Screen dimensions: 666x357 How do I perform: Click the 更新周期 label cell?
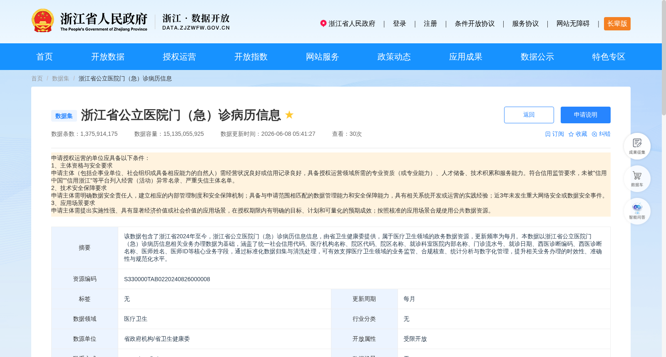point(364,299)
